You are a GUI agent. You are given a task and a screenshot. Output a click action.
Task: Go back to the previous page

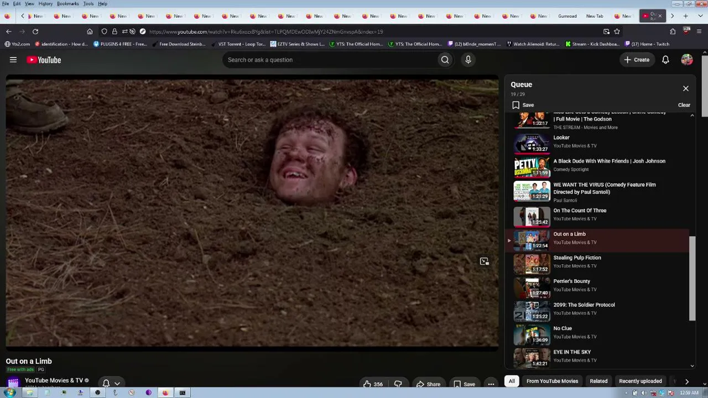(x=8, y=32)
